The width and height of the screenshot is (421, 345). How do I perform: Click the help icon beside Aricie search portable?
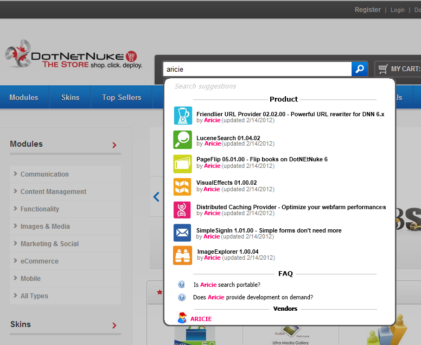[x=182, y=284]
